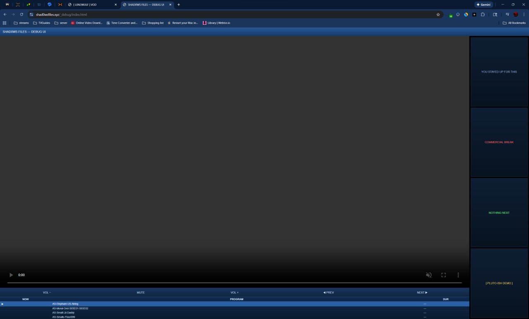Open the browser Extensions puzzle icon
The height and width of the screenshot is (319, 529).
coord(483,14)
